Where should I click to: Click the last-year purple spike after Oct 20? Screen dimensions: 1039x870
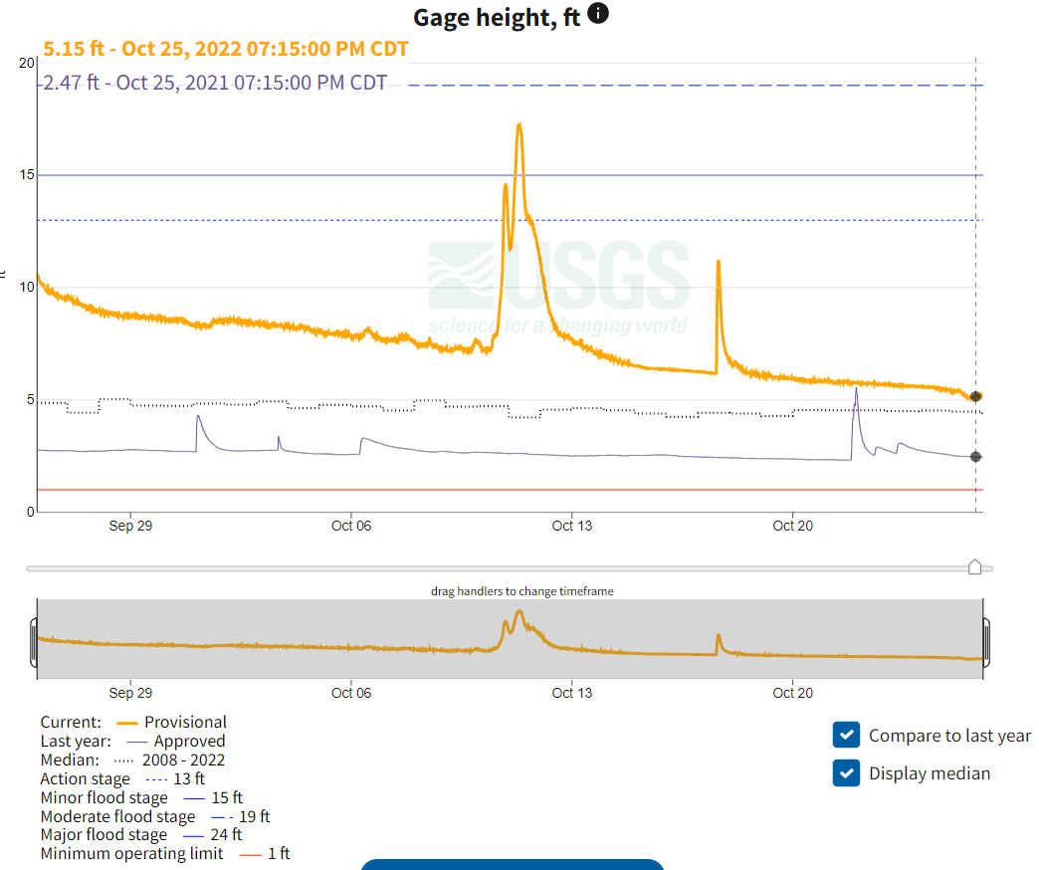[x=856, y=390]
